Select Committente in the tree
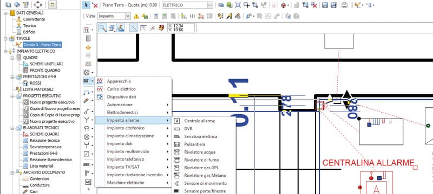 (34, 19)
